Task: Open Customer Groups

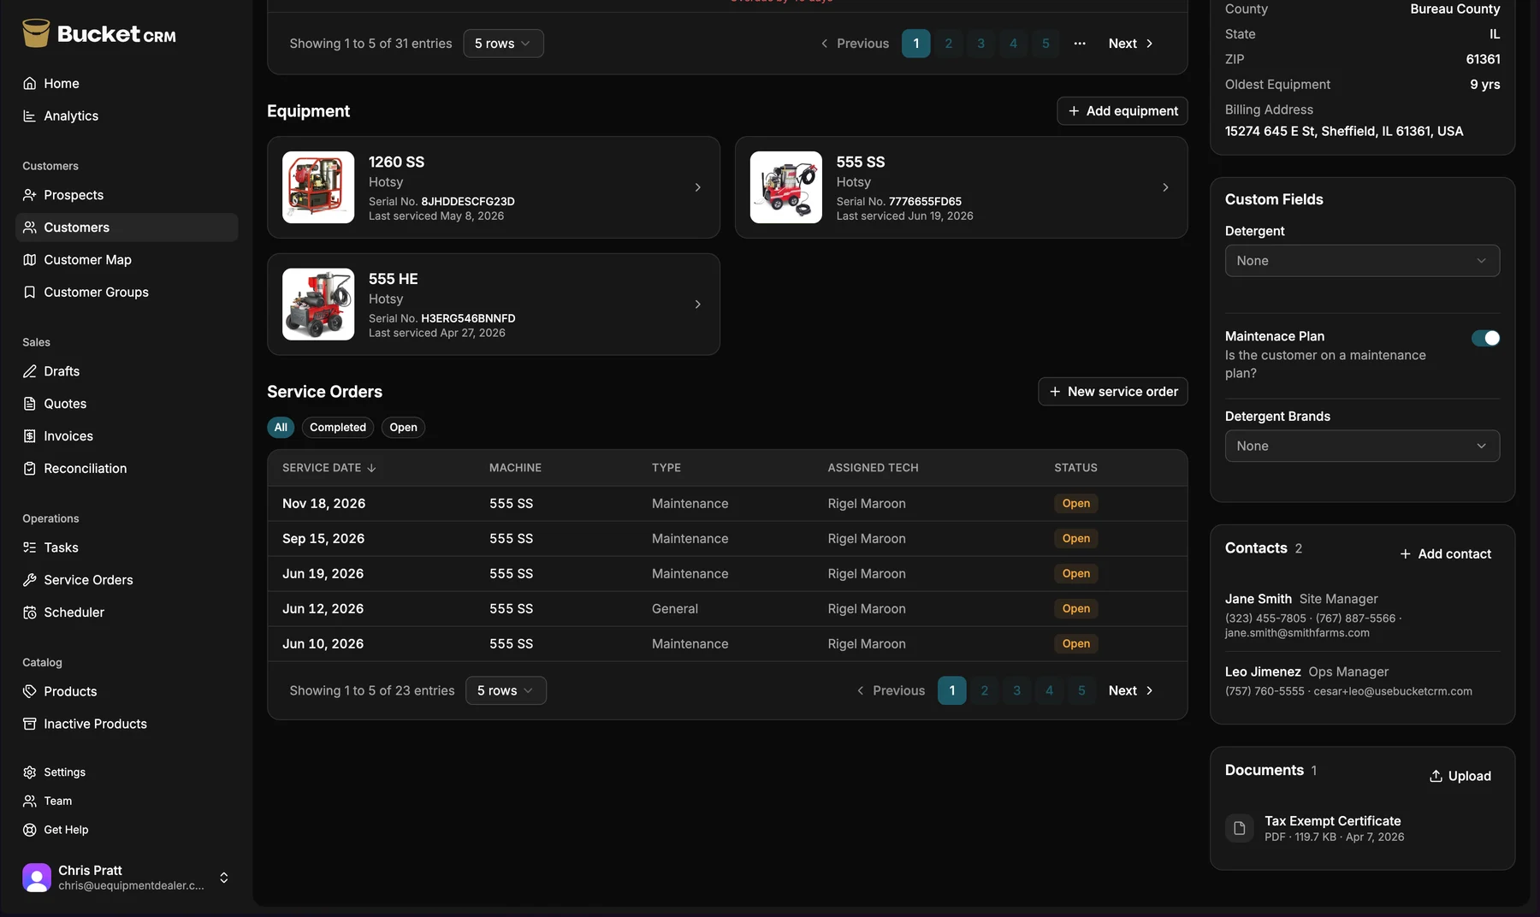Action: point(127,293)
